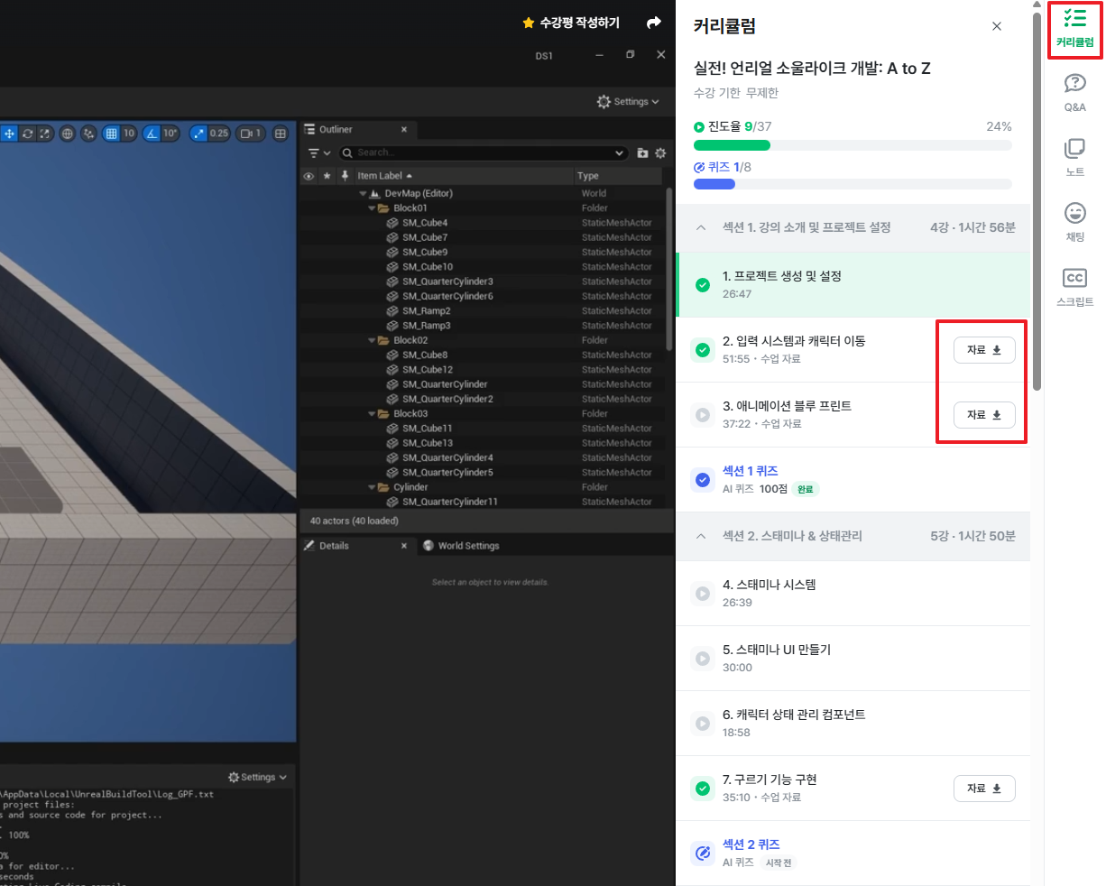Screen dimensions: 1106x886
Task: Click the 진도율 progress bar
Action: pyautogui.click(x=853, y=145)
